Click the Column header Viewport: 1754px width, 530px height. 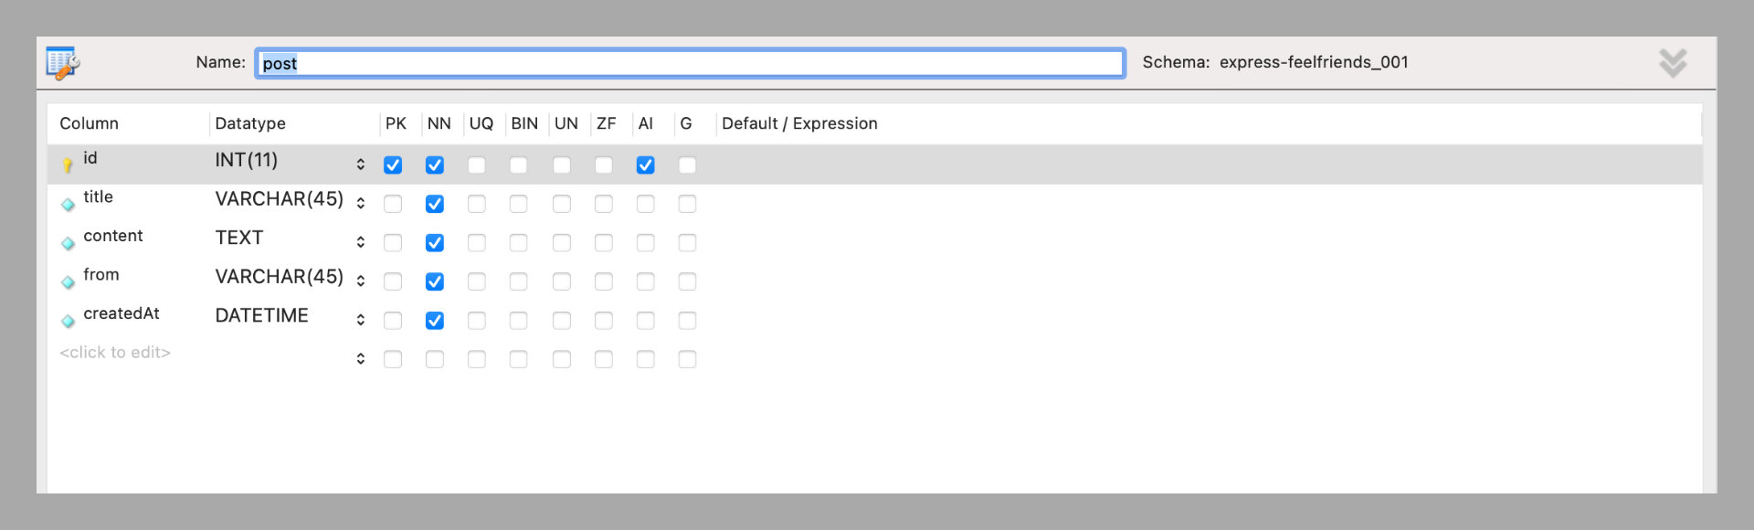click(90, 123)
